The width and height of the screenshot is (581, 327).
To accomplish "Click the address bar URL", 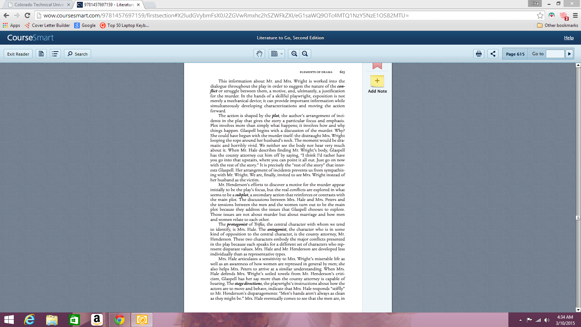I will click(x=226, y=16).
